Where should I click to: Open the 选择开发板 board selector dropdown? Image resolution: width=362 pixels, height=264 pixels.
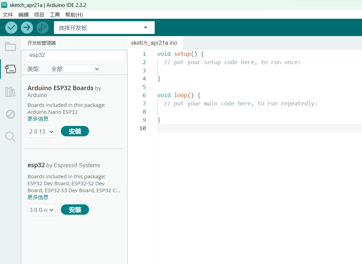[104, 28]
